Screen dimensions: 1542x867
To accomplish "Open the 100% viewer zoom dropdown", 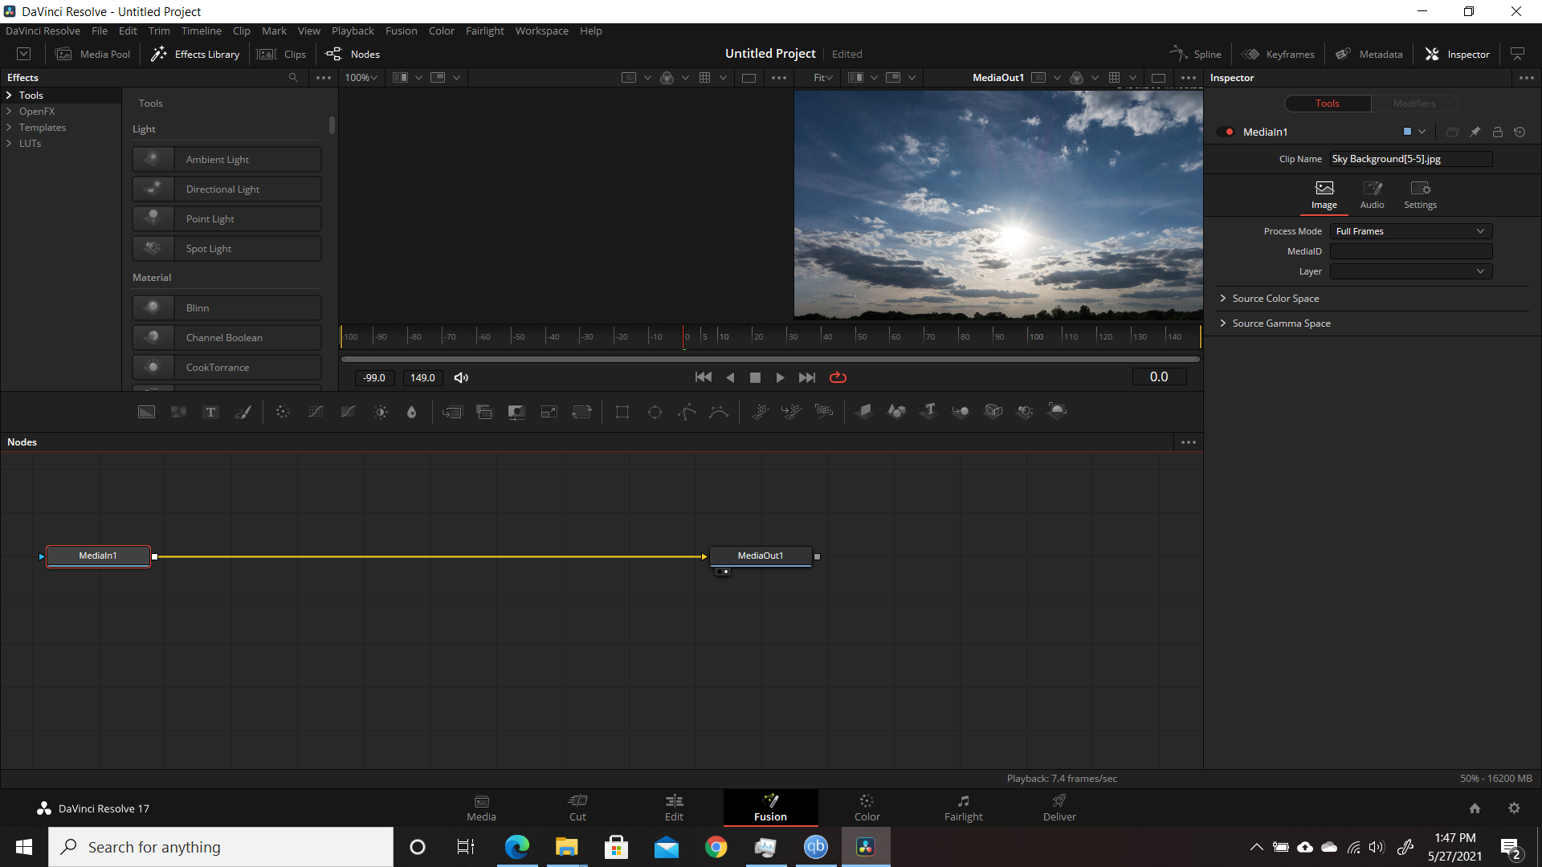I will 361,78.
